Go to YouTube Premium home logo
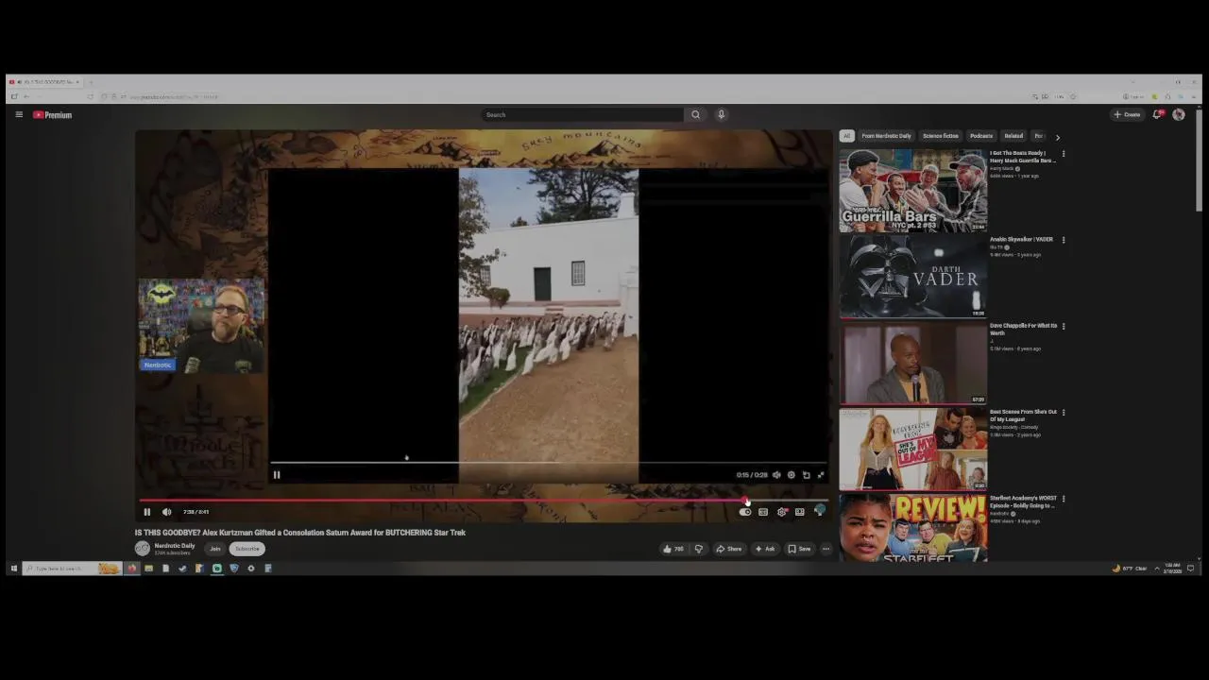The height and width of the screenshot is (680, 1209). (x=52, y=114)
